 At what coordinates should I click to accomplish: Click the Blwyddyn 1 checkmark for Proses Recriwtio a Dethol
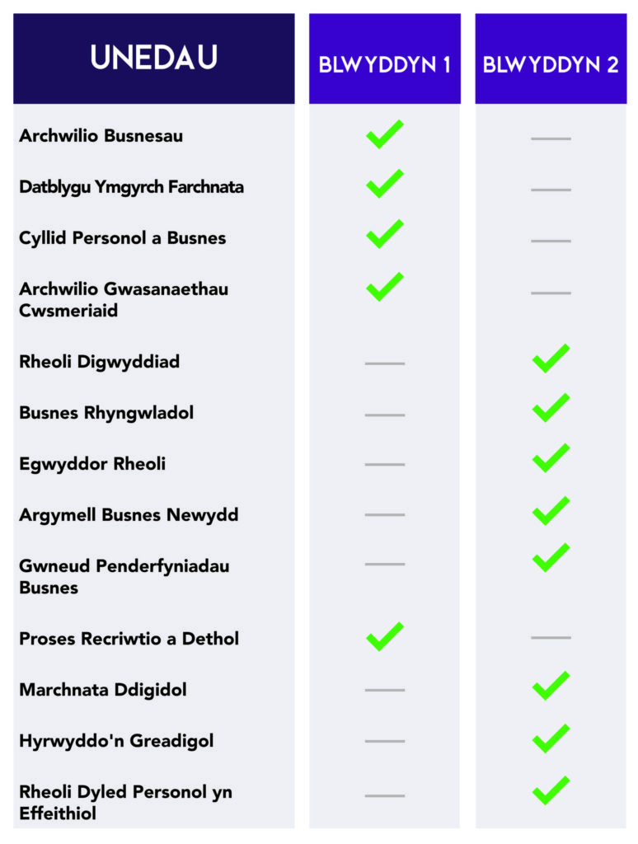(x=384, y=637)
